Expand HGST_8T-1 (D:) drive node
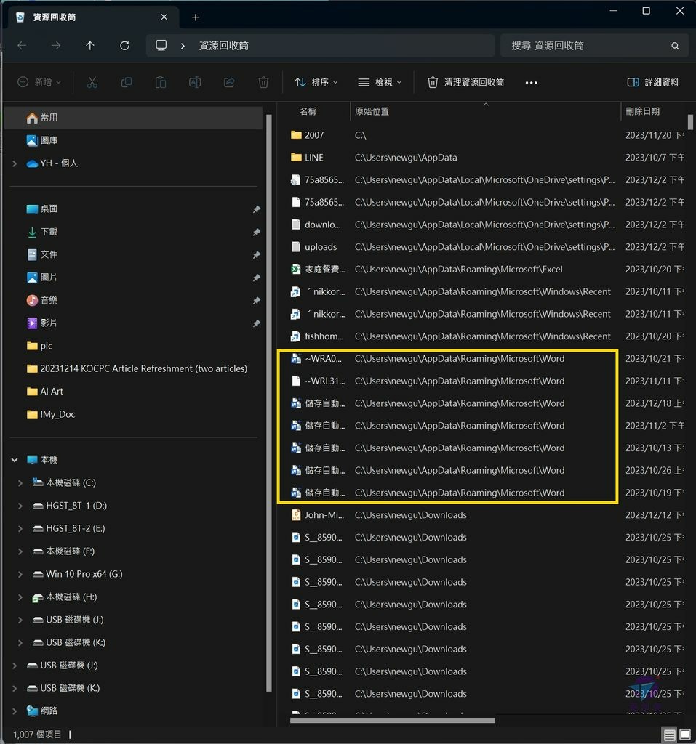This screenshot has width=696, height=744. 20,506
